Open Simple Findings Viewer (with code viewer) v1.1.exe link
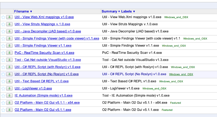 click(57, 38)
